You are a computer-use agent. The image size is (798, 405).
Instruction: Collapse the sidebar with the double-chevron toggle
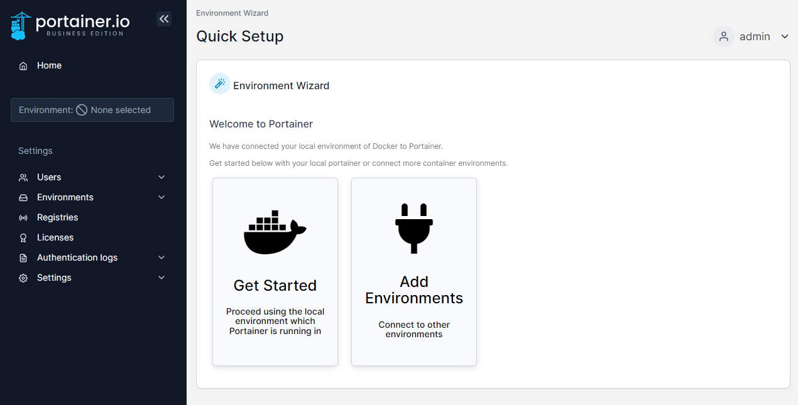click(164, 19)
